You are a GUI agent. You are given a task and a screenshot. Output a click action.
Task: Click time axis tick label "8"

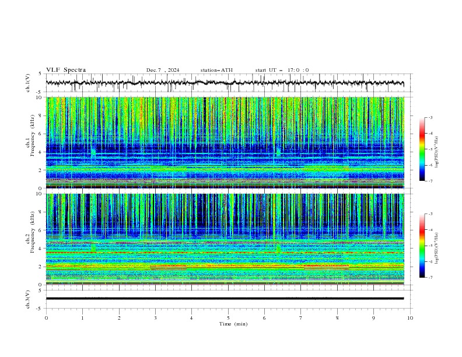click(x=337, y=318)
